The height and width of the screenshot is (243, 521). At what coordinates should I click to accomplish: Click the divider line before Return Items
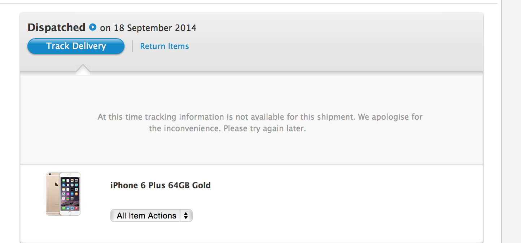pyautogui.click(x=132, y=46)
